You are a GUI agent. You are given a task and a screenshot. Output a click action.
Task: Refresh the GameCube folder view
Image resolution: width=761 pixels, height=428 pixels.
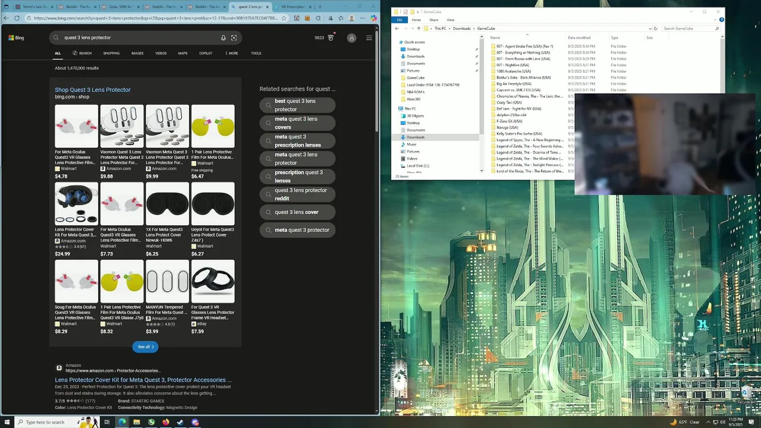655,29
